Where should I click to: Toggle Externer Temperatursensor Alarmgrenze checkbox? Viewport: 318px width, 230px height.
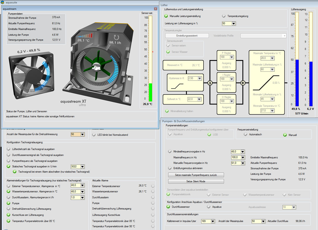point(8,186)
